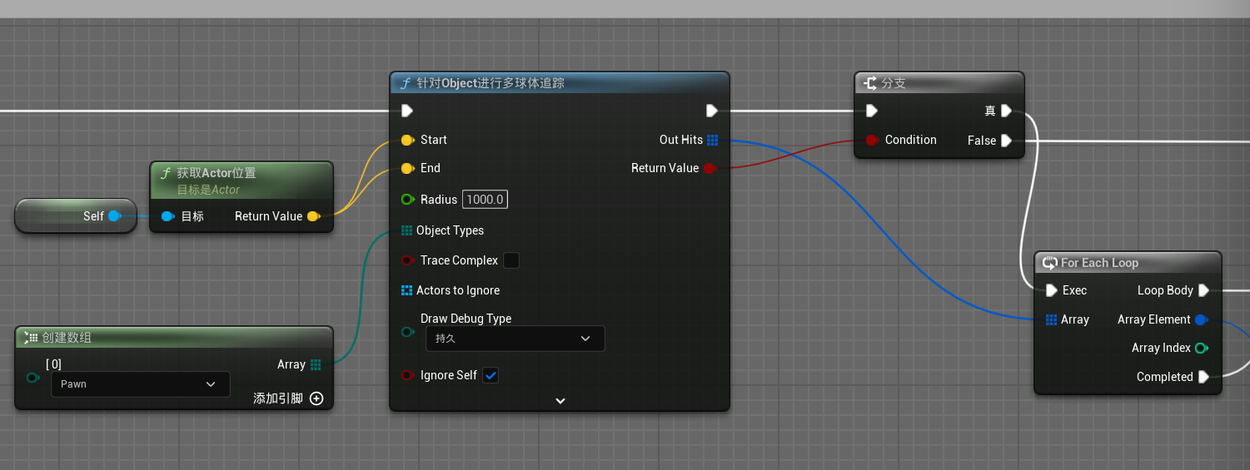Click the Self node output pin

[115, 216]
